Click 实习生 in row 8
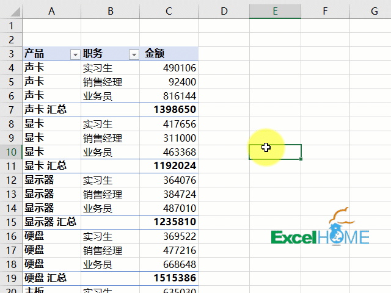 (x=98, y=124)
